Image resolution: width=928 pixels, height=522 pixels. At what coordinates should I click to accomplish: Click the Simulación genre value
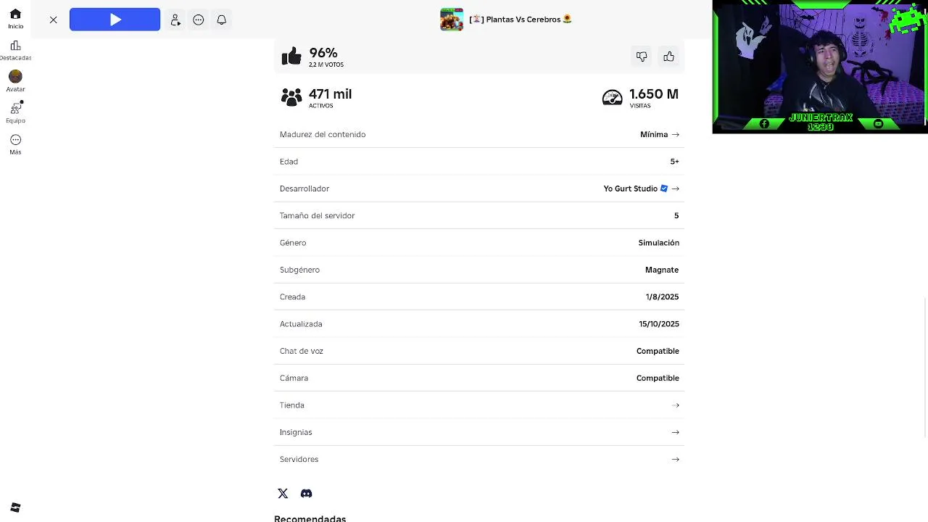658,243
